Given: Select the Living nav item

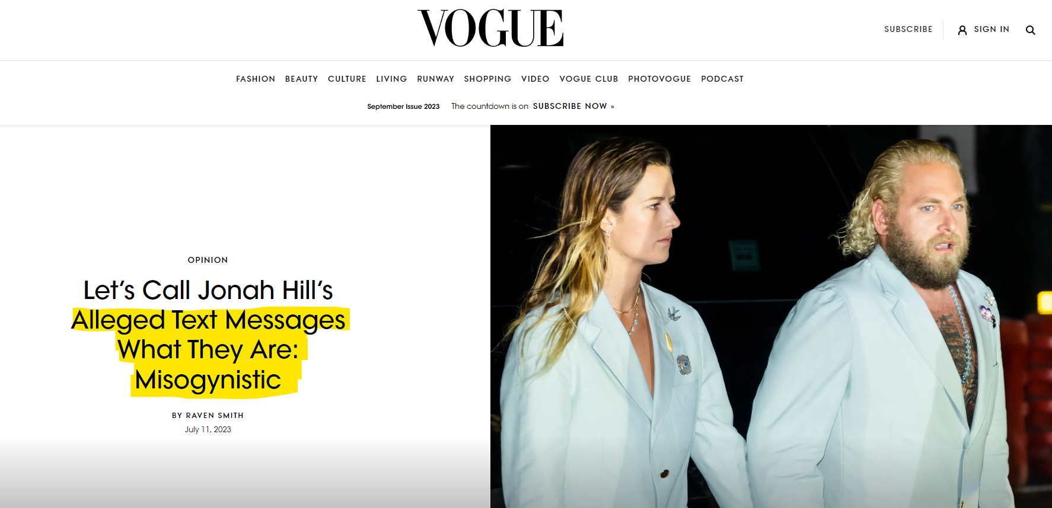Looking at the screenshot, I should click(x=391, y=79).
